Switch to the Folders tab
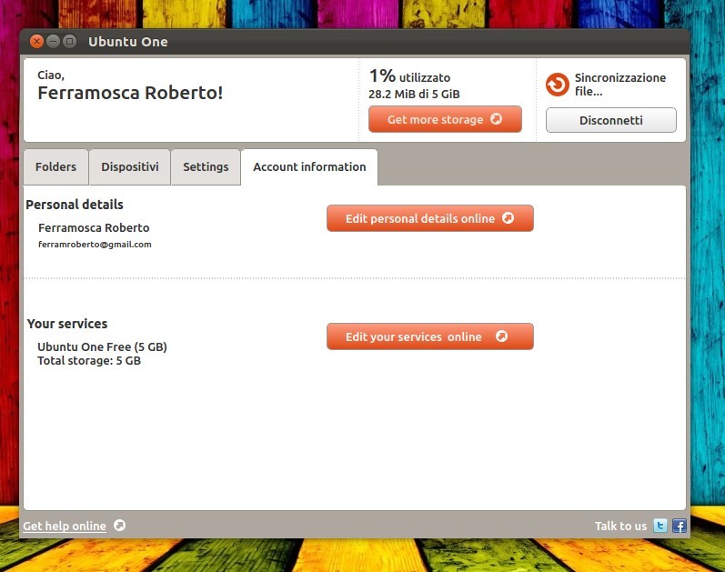The image size is (725, 572). point(56,167)
